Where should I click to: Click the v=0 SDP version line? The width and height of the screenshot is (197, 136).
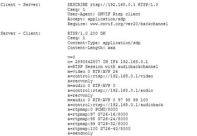tap(71, 57)
